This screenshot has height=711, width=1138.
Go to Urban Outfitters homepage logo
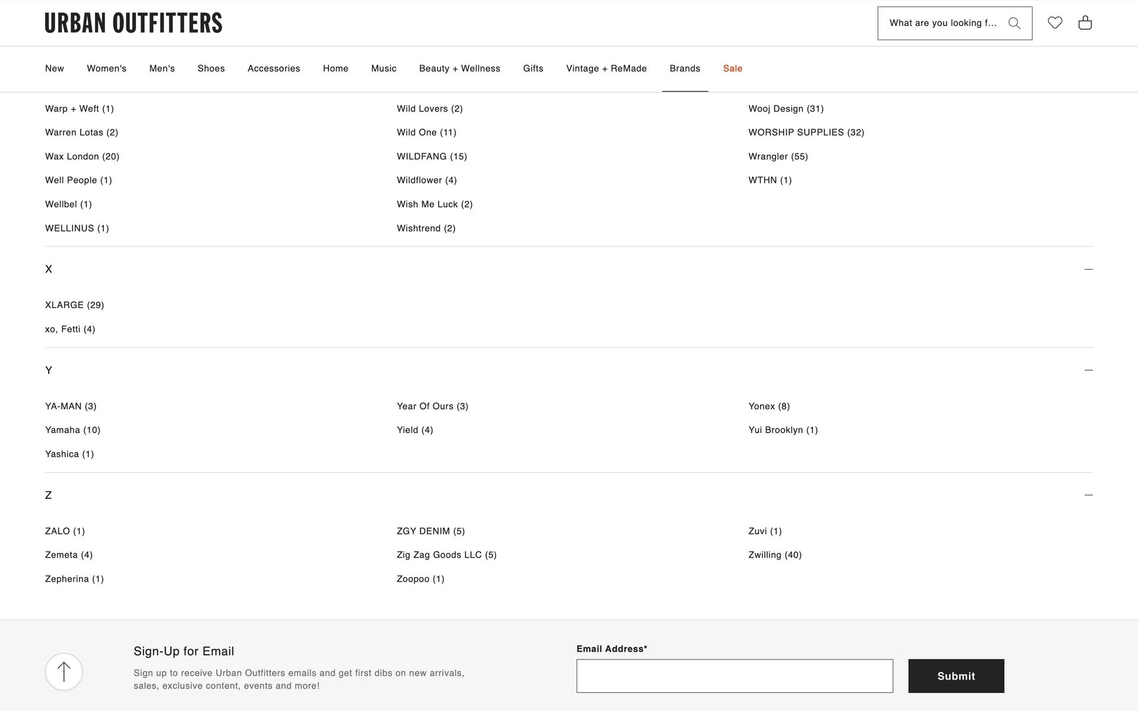(x=133, y=23)
